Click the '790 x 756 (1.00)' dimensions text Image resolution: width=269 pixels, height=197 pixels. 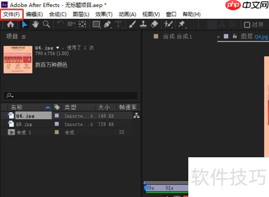tap(52, 53)
